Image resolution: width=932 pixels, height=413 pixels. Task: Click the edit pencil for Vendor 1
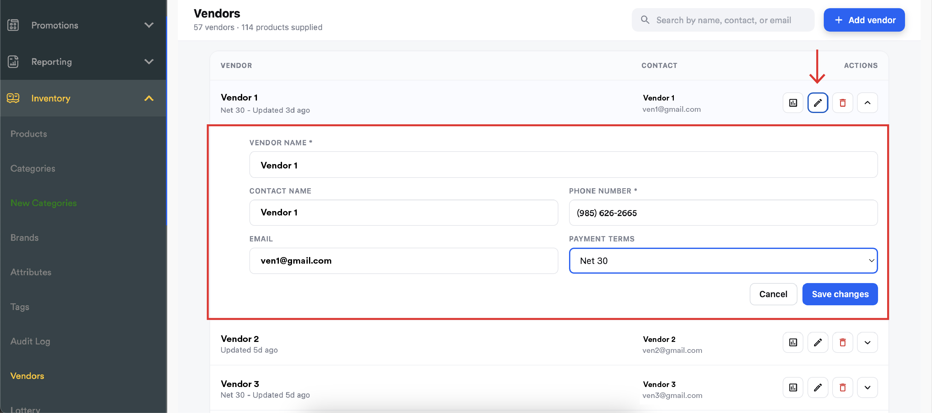(x=818, y=103)
